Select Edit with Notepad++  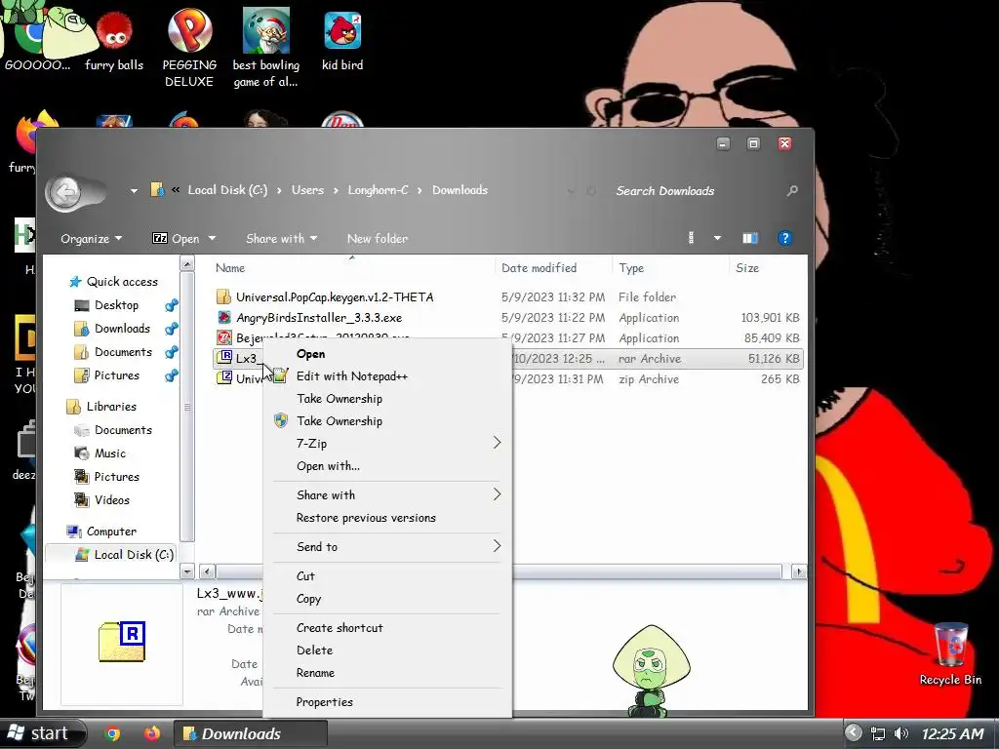pyautogui.click(x=387, y=376)
